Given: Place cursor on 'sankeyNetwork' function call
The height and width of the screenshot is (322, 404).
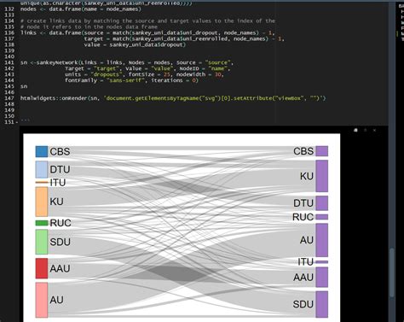Looking at the screenshot, I should click(x=57, y=62).
